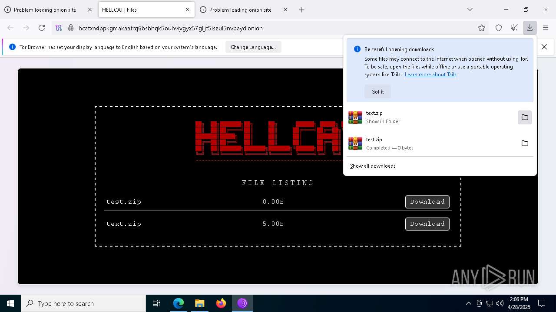
Task: Open Task View on the taskbar
Action: [x=156, y=303]
